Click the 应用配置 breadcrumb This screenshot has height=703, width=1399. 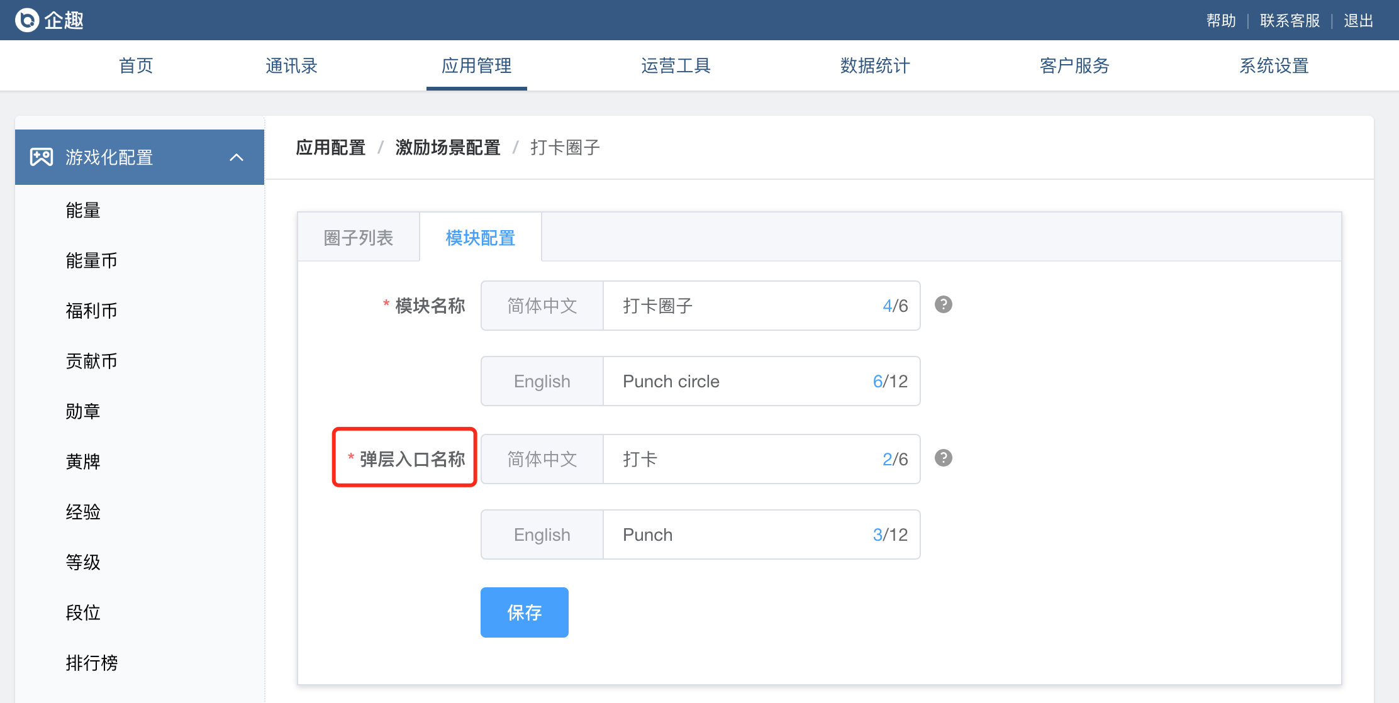click(331, 148)
